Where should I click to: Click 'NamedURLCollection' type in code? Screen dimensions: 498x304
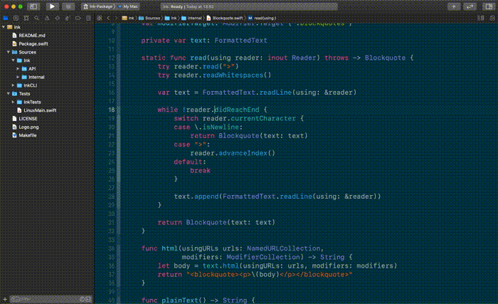pyautogui.click(x=284, y=248)
